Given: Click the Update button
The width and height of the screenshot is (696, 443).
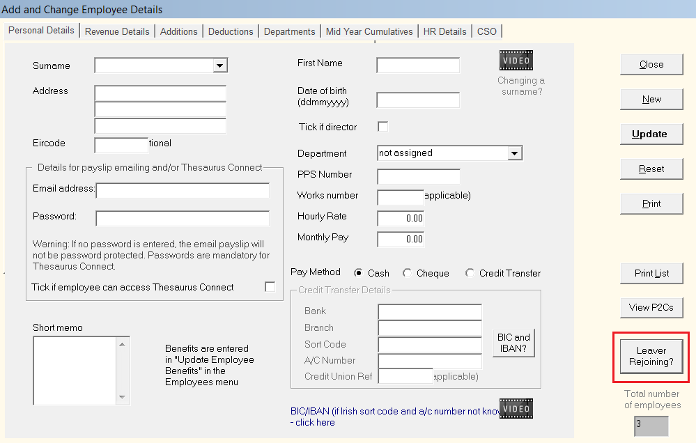Looking at the screenshot, I should tap(651, 134).
